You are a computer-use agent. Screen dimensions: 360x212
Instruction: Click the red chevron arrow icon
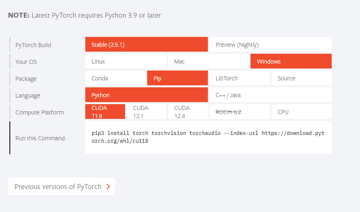108,187
